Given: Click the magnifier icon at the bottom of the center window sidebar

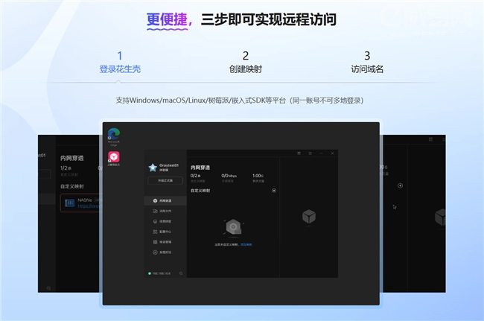Looking at the screenshot, I should (181, 273).
